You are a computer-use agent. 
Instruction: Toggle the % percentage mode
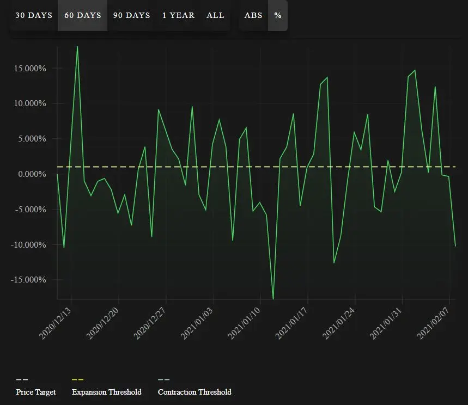pos(277,15)
